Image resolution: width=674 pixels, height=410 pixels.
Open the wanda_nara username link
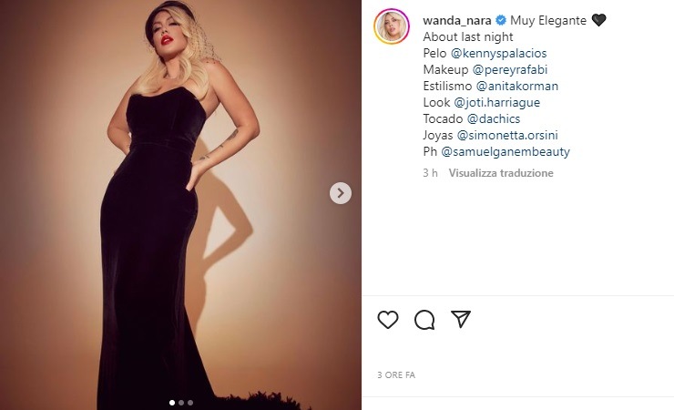pyautogui.click(x=457, y=20)
